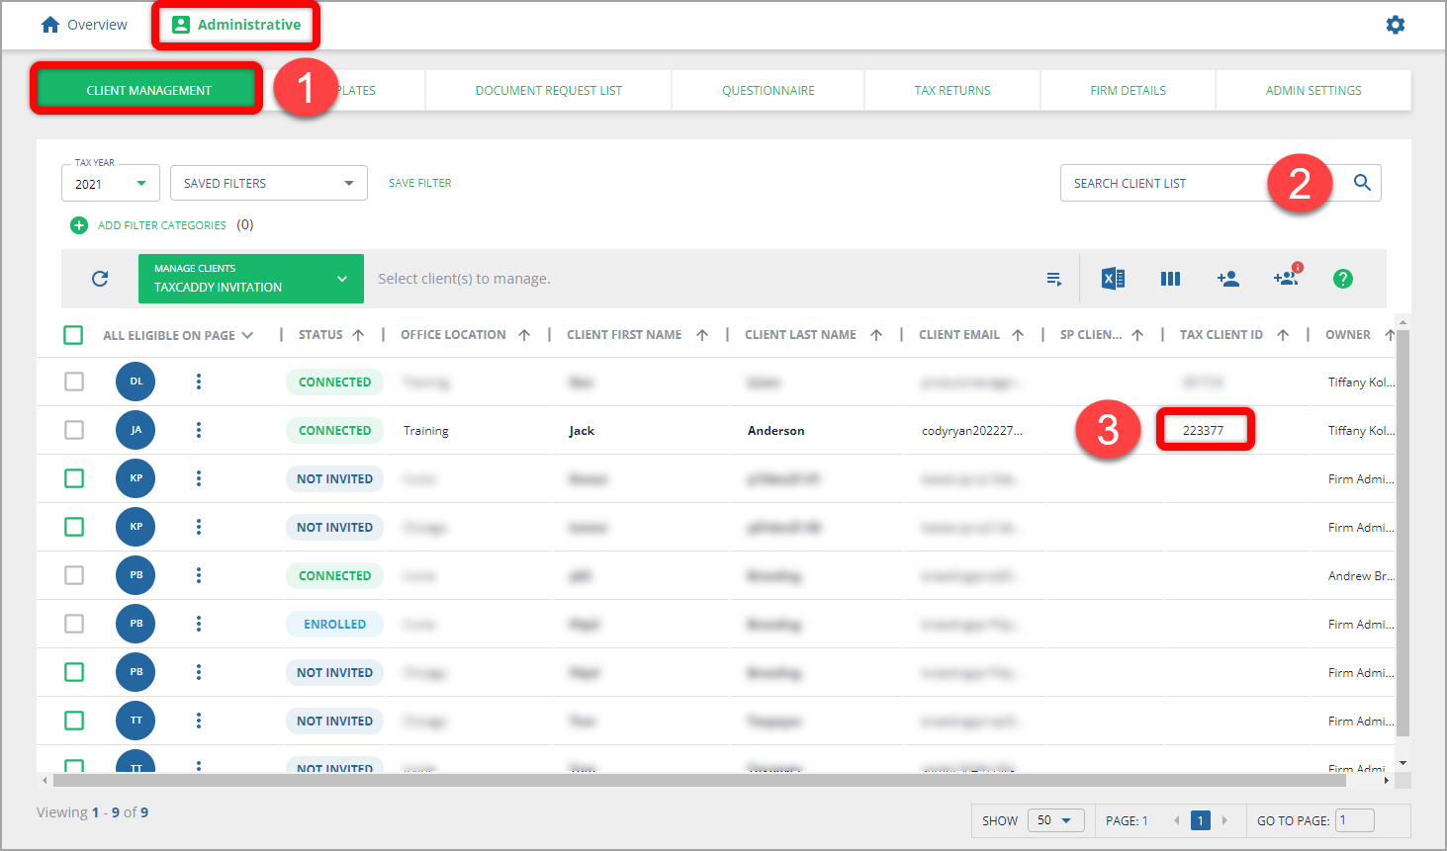This screenshot has width=1447, height=851.
Task: Open the Tax Year 2021 dropdown
Action: point(110,184)
